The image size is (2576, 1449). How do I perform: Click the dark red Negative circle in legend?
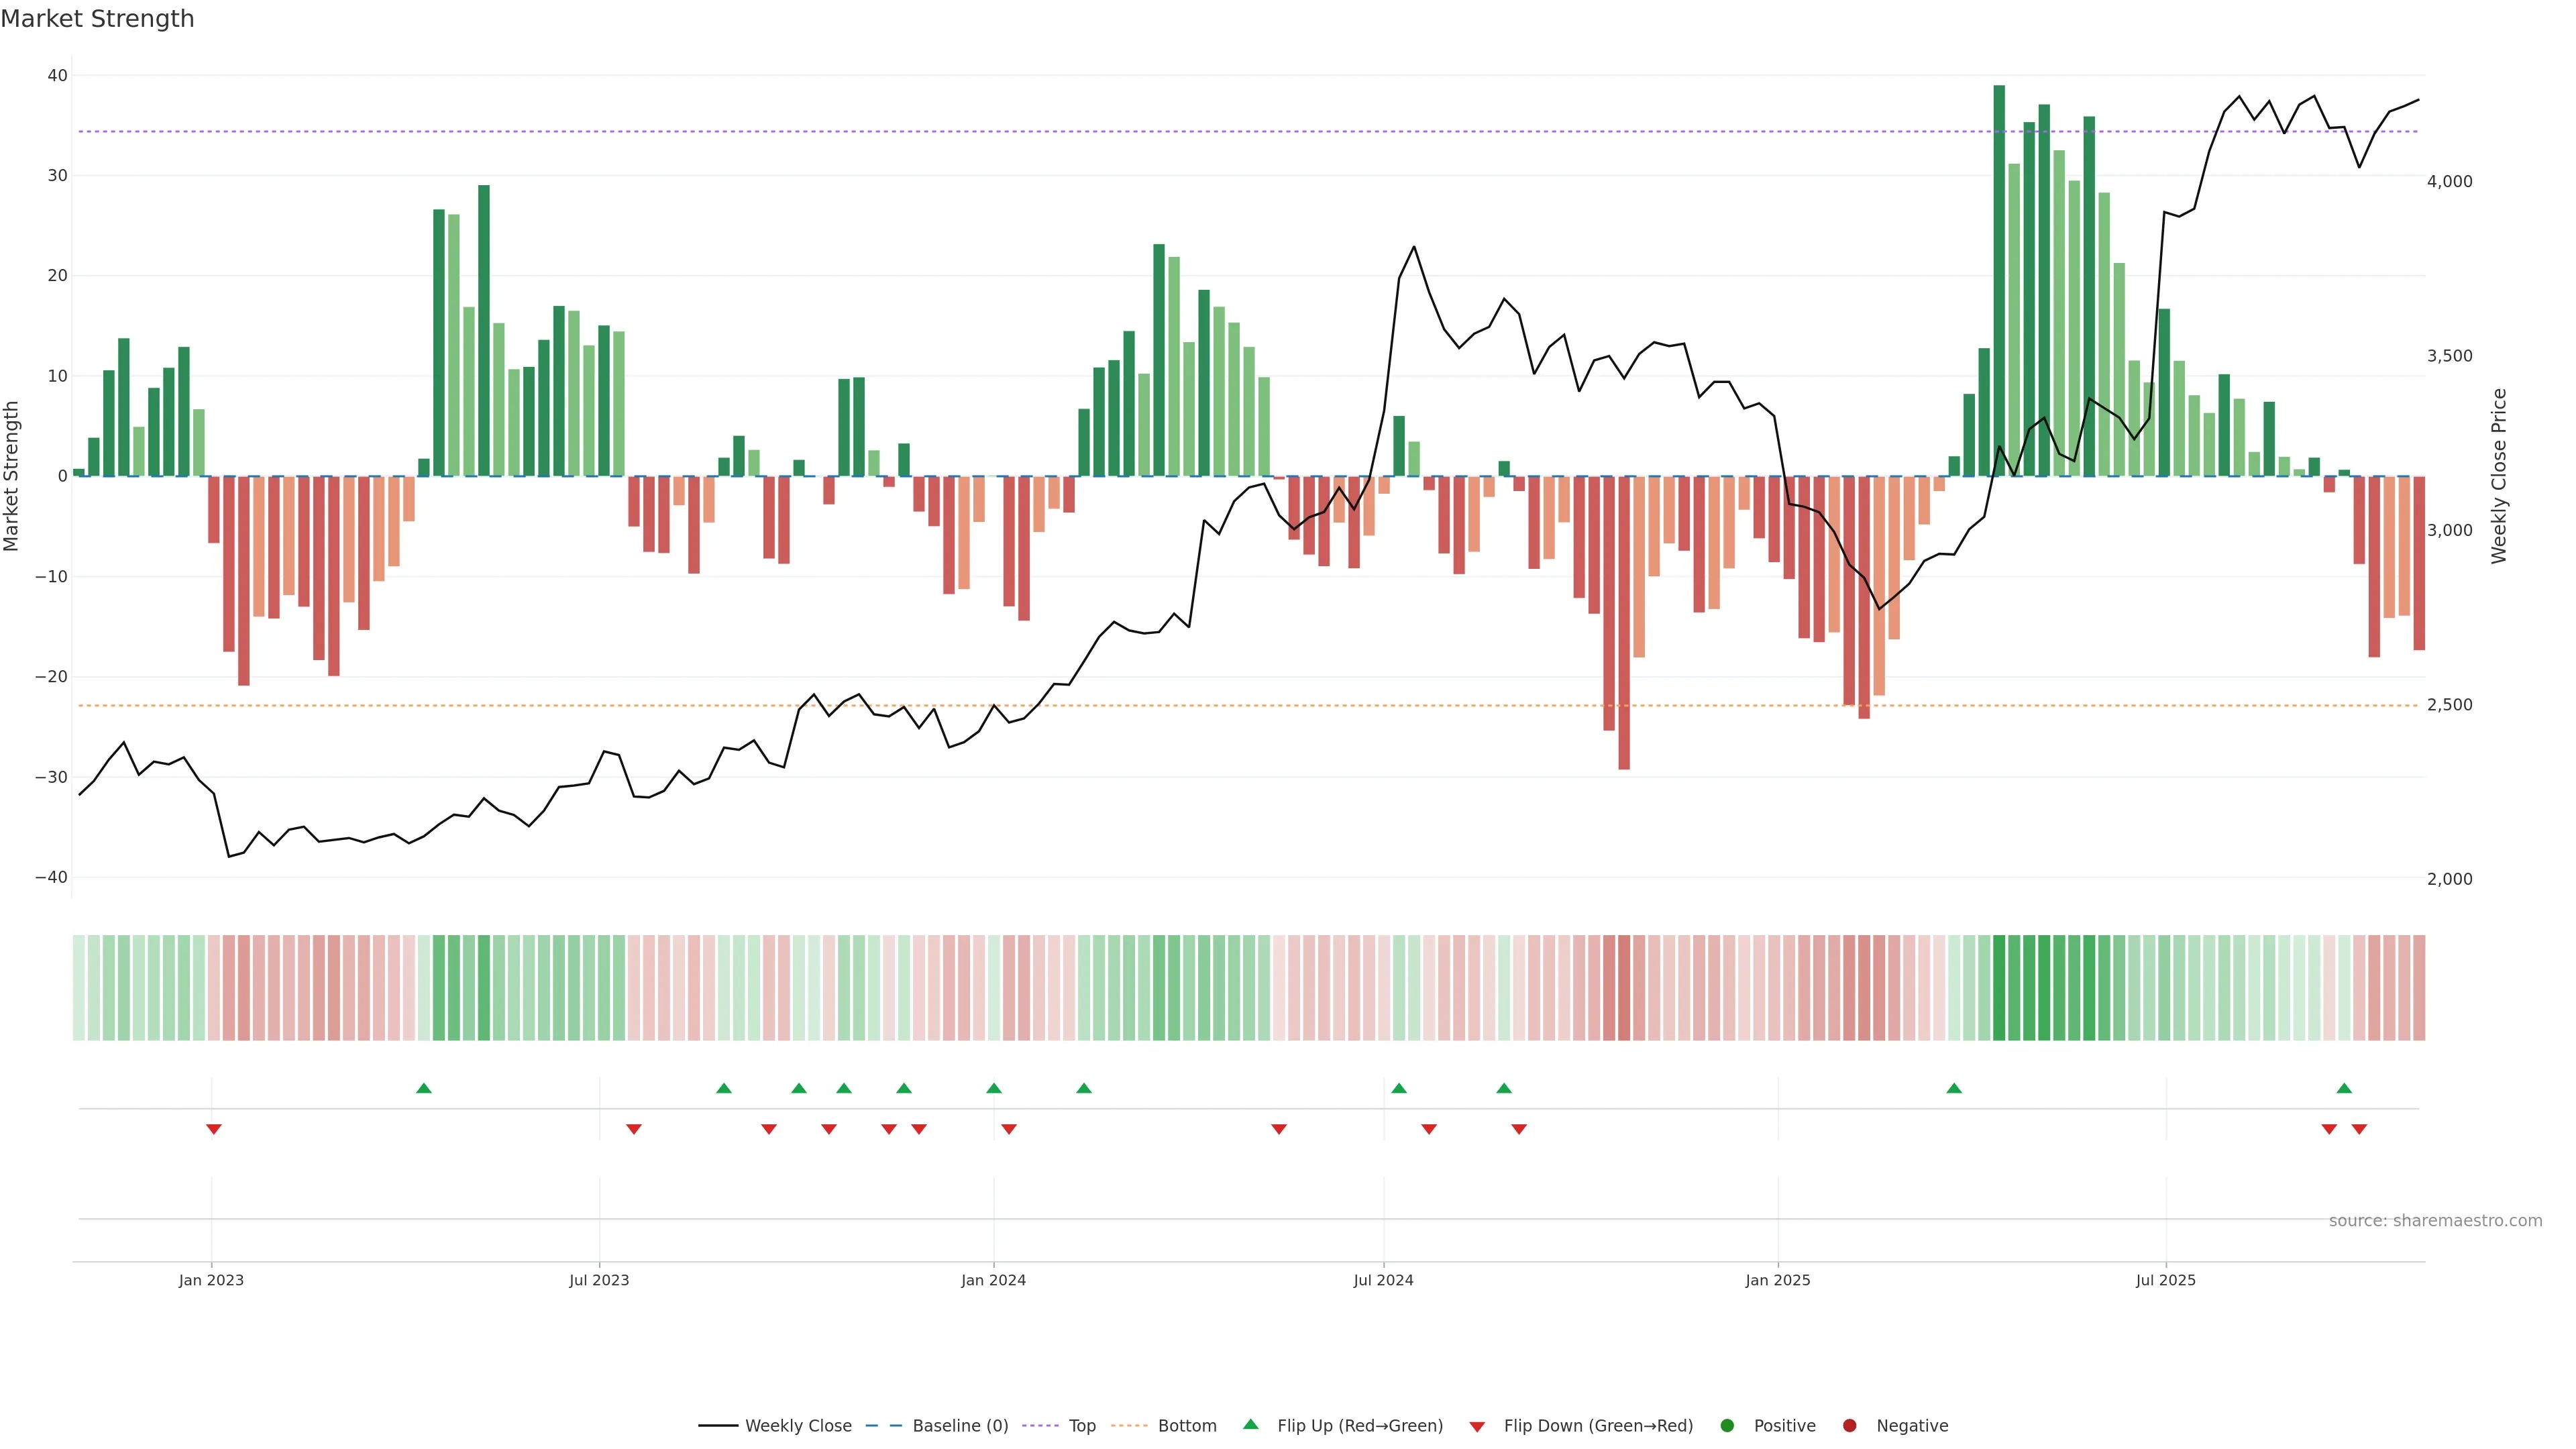pos(1849,1425)
